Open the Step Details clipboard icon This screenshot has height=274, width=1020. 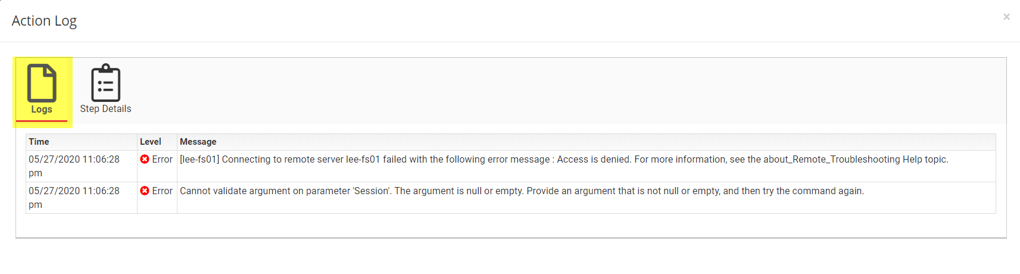(105, 83)
